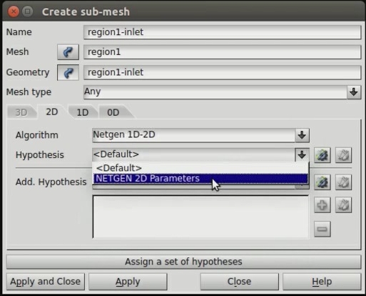Create new hypothesis with gear icon
366x296 pixels.
click(x=322, y=155)
